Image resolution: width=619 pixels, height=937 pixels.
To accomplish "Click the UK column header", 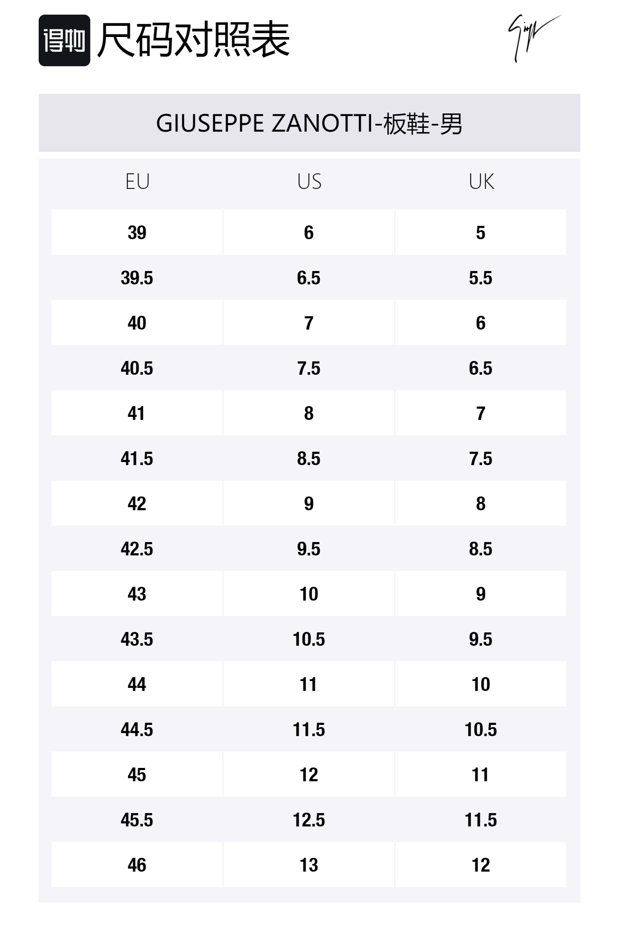I will [x=481, y=182].
